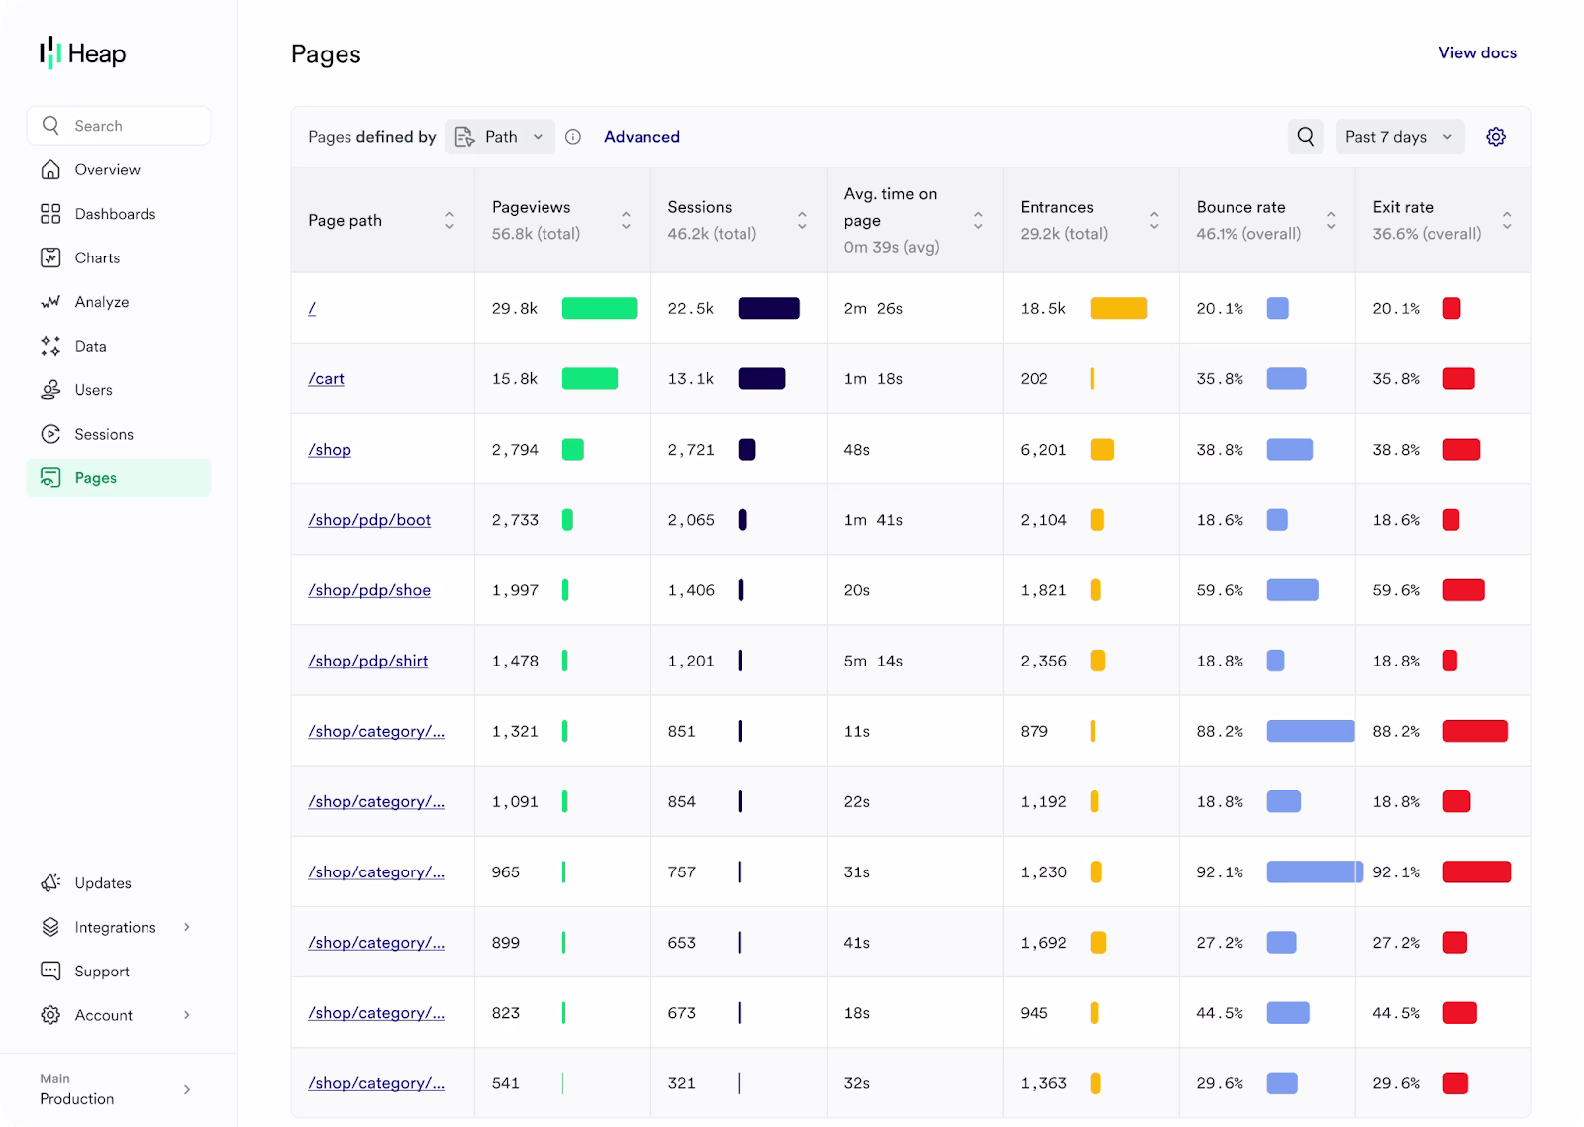Click the info icon beside Path
Viewport: 1584px width, 1127px height.
point(573,137)
